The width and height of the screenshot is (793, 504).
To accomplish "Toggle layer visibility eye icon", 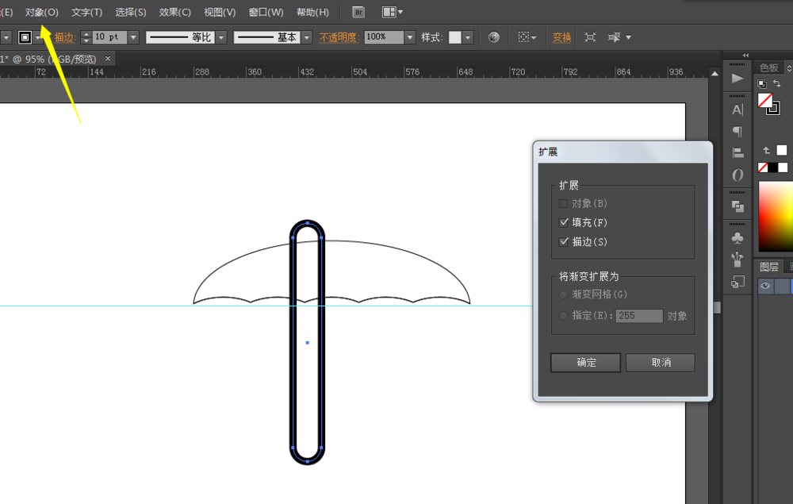I will point(765,287).
